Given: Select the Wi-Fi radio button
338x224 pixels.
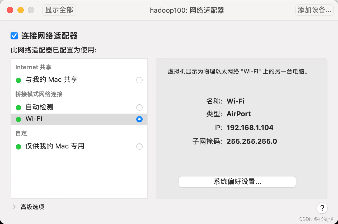Looking at the screenshot, I should (139, 119).
